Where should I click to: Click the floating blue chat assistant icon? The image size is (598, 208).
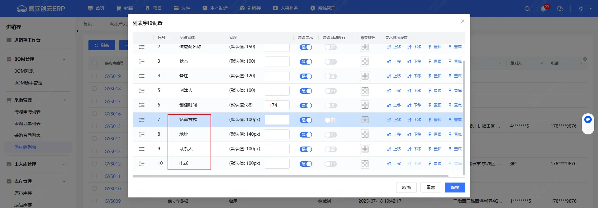click(x=588, y=120)
